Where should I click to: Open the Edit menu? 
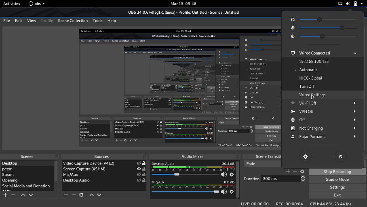(19, 21)
